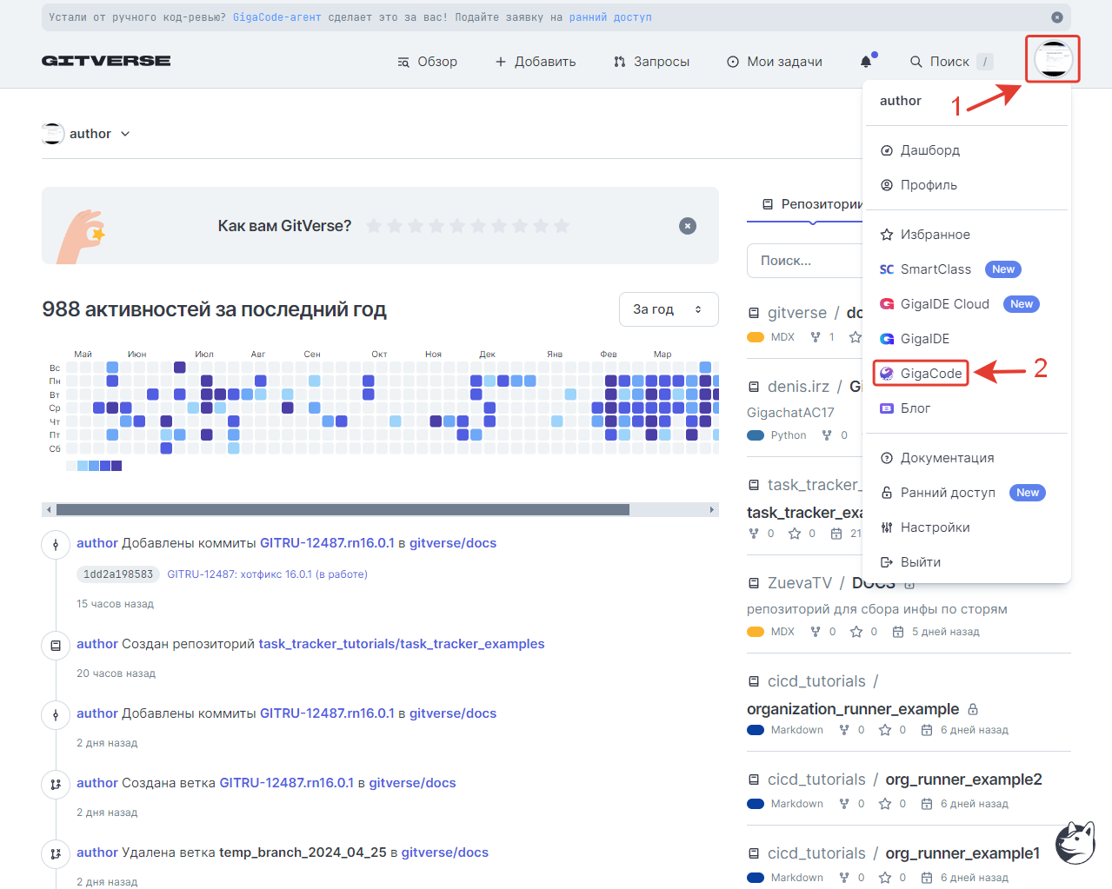Click 'GITRU-12487: хотфикс 16.0.1 (в работе)' commit message
This screenshot has height=889, width=1112.
267,574
